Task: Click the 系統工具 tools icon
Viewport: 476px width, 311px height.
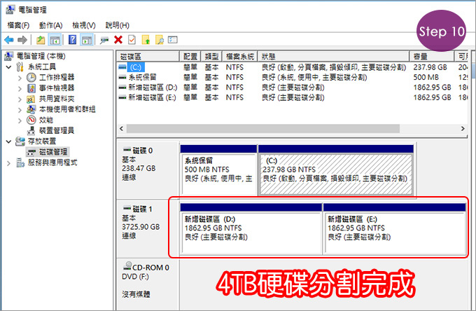Action: pos(20,67)
